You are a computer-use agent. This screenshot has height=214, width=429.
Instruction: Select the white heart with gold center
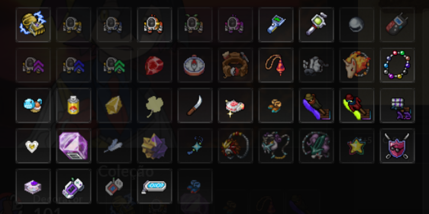coord(33,146)
